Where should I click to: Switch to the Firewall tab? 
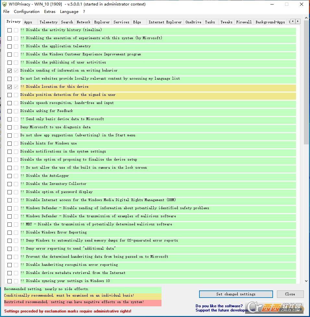point(244,22)
